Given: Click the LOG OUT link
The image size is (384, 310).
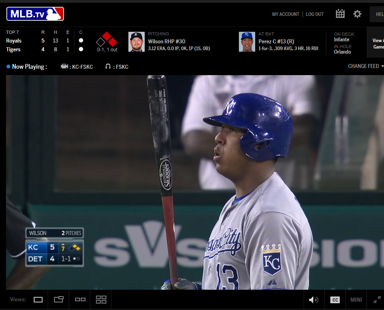Looking at the screenshot, I should click(x=315, y=14).
